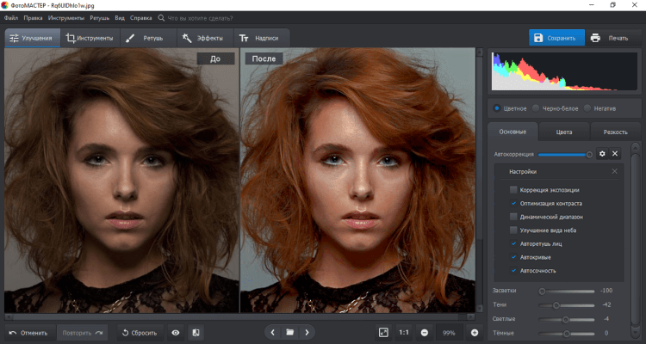
Task: Go to the next photo arrow
Action: pos(307,332)
